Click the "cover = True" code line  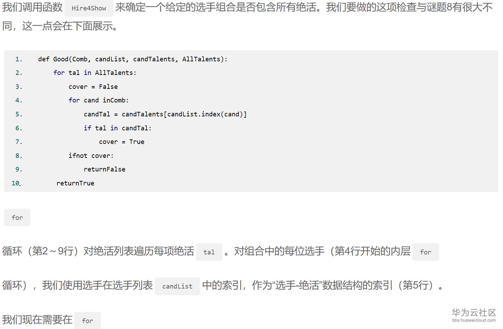click(121, 142)
